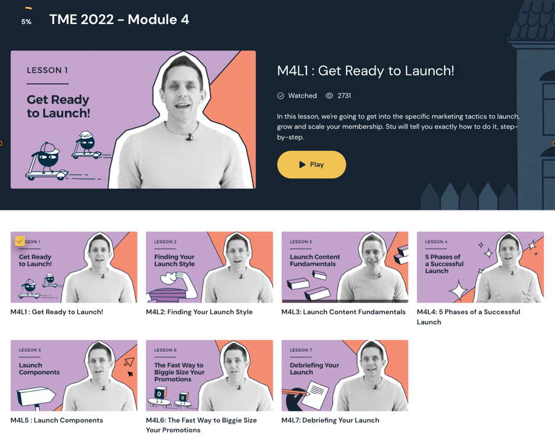Open the large Lesson 1 hero thumbnail
The width and height of the screenshot is (555, 448).
[133, 120]
